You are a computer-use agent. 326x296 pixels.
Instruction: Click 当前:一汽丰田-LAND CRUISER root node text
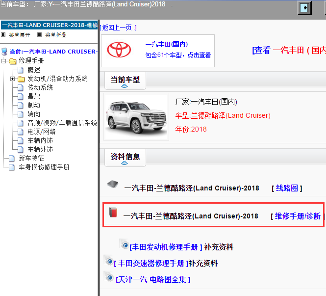pyautogui.click(x=53, y=52)
